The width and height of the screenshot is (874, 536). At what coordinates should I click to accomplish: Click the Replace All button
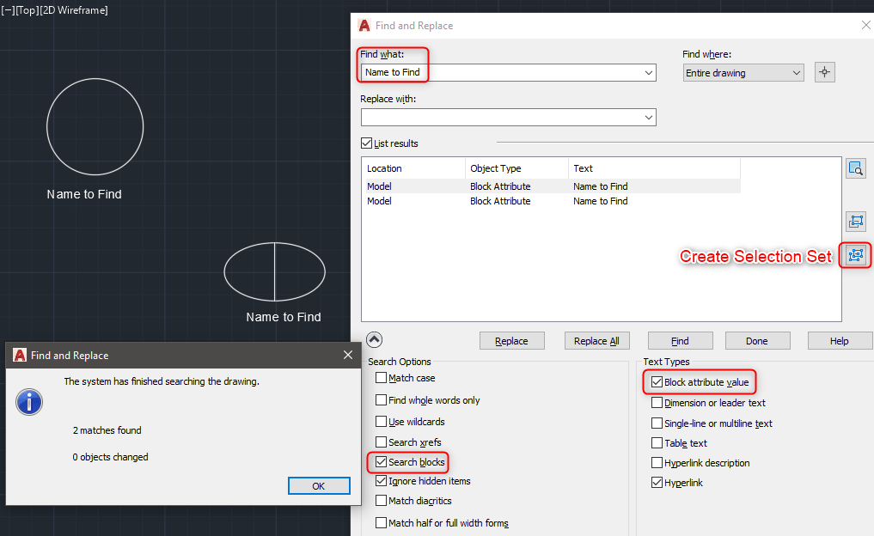point(596,340)
